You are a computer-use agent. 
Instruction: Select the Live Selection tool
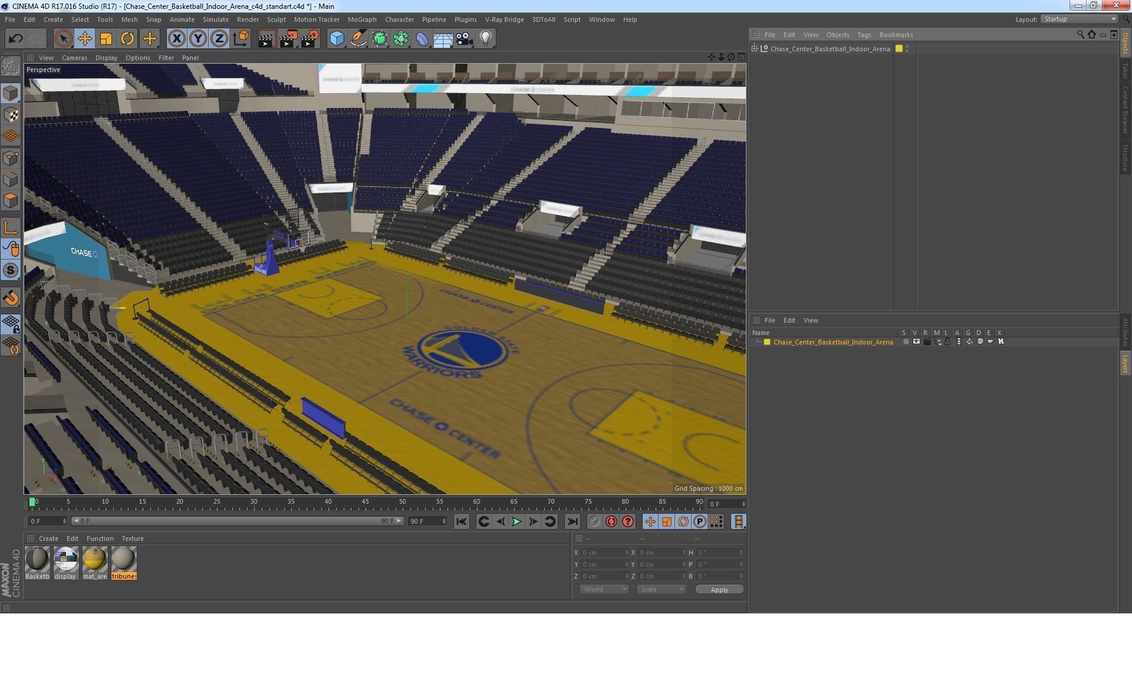click(63, 39)
